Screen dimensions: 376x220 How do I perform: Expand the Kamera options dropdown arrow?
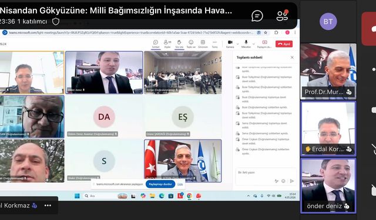pos(237,44)
